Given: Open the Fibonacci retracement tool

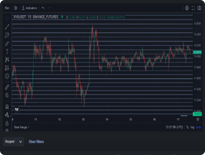Looking at the screenshot, I should coord(7,35).
